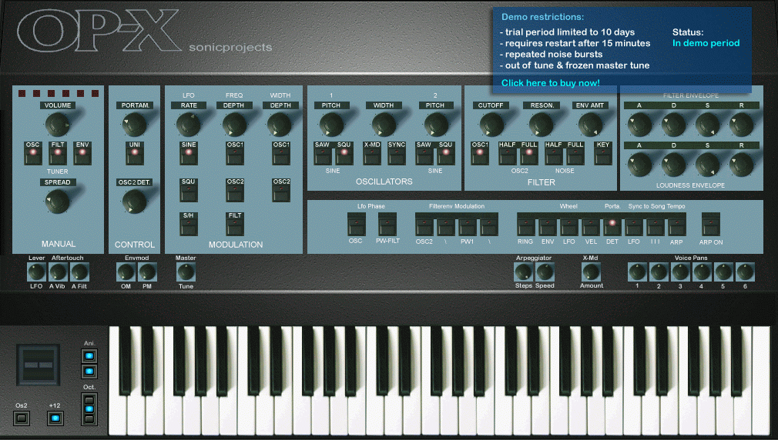
Task: Click the Arpeggiator Speed knob
Action: click(x=545, y=272)
